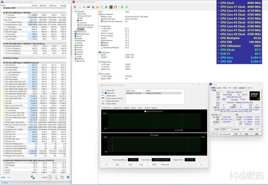The image size is (268, 185).
Task: Click the HWiNFO clock reset timer icon
Action: click(50, 177)
